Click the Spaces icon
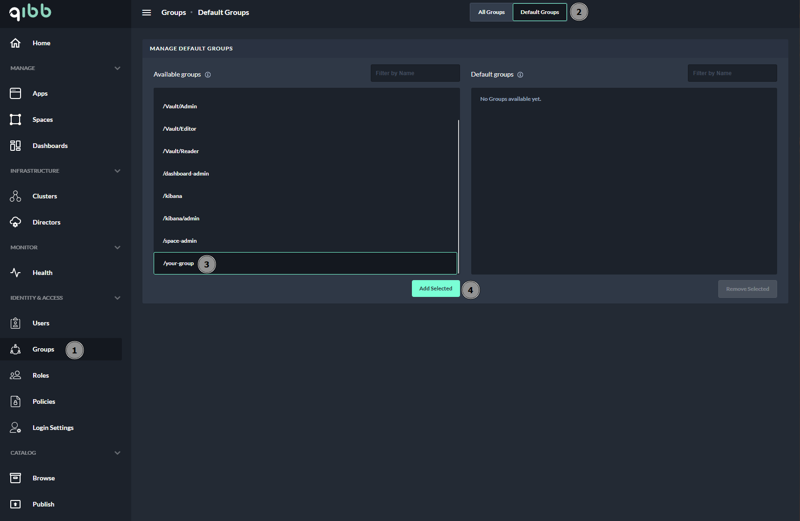 [15, 120]
